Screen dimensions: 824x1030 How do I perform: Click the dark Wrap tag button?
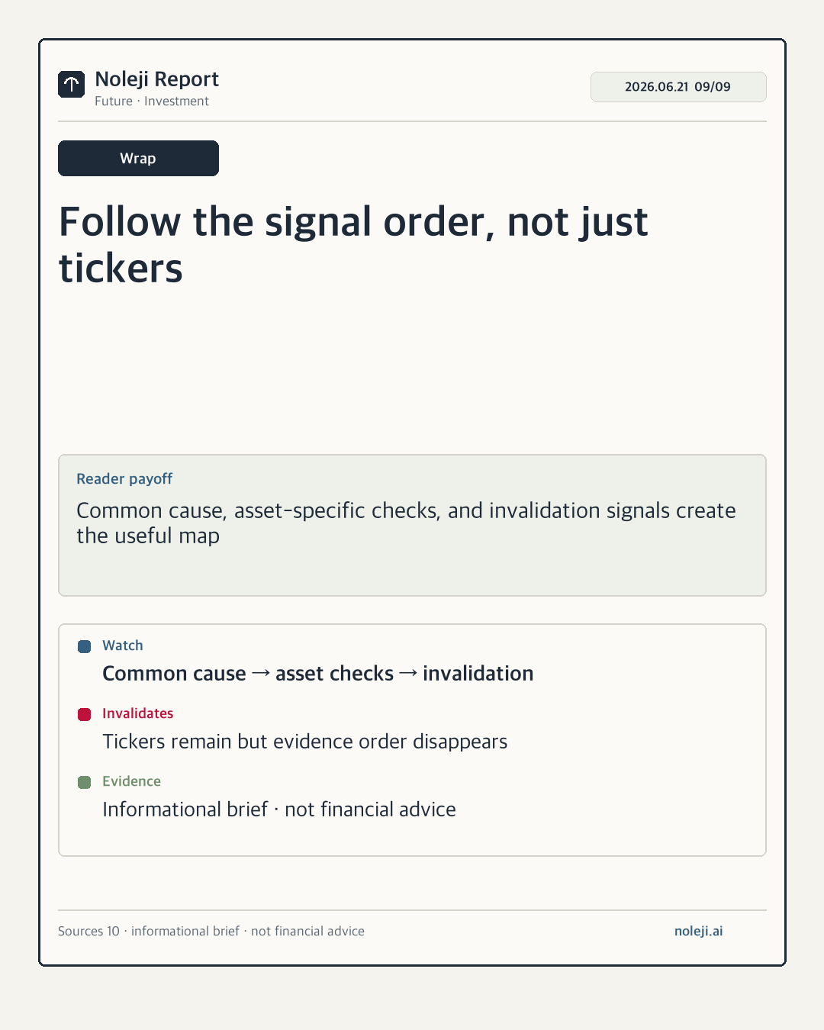[138, 158]
